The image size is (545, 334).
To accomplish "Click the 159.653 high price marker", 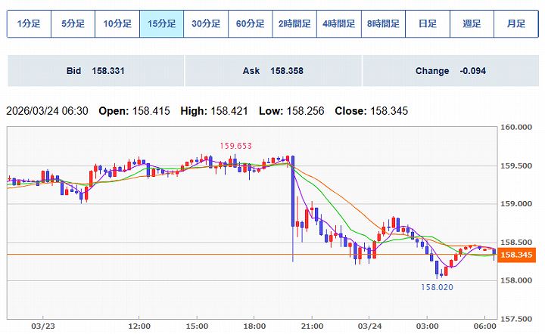I will click(x=235, y=146).
